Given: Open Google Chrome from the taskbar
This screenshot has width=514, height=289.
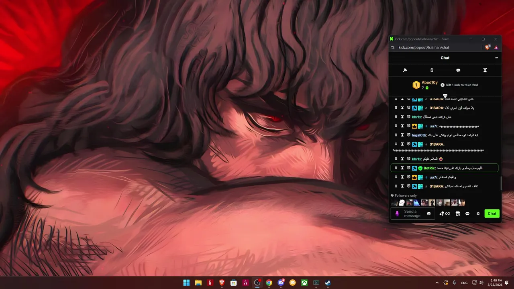Looking at the screenshot, I should click(x=269, y=283).
